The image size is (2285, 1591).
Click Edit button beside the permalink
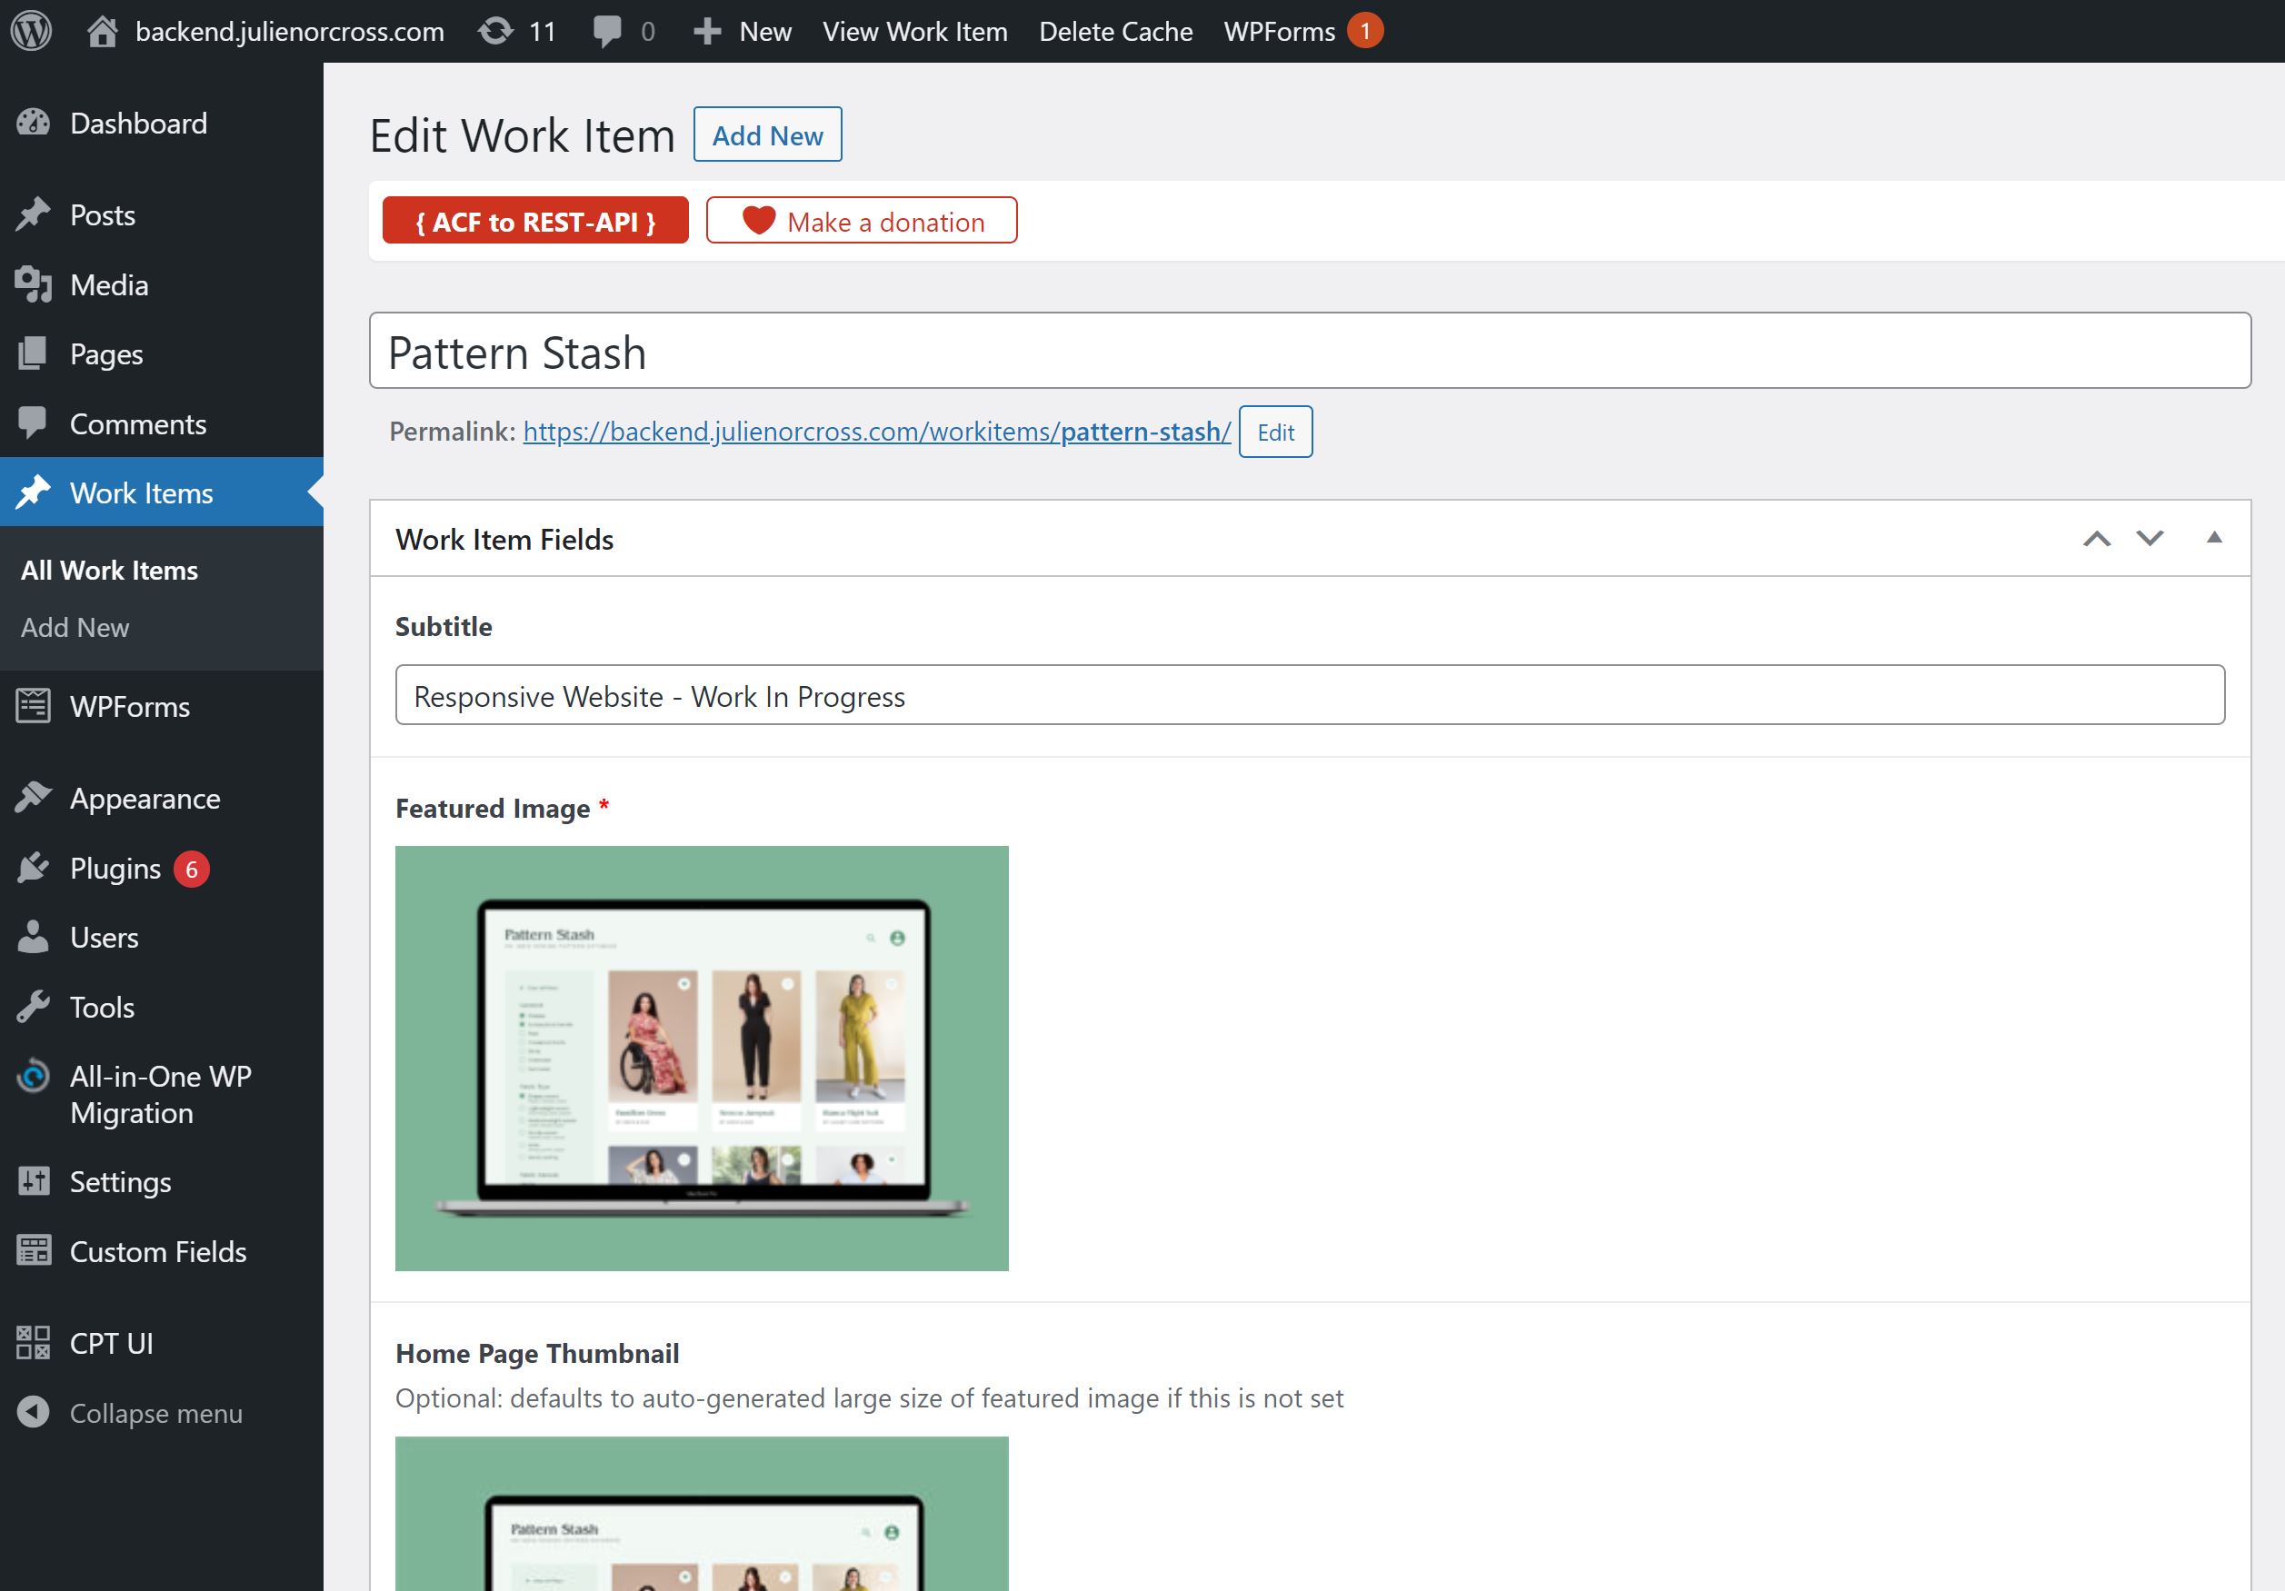[1274, 432]
